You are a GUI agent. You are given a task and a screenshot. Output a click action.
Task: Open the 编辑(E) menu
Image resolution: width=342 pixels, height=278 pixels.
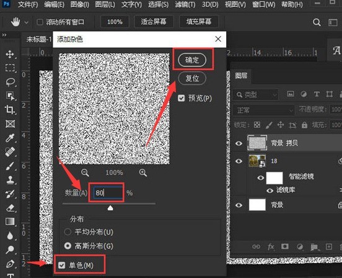[x=54, y=4]
